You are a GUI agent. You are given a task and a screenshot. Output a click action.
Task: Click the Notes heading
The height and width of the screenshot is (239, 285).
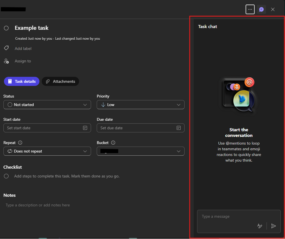pyautogui.click(x=9, y=195)
